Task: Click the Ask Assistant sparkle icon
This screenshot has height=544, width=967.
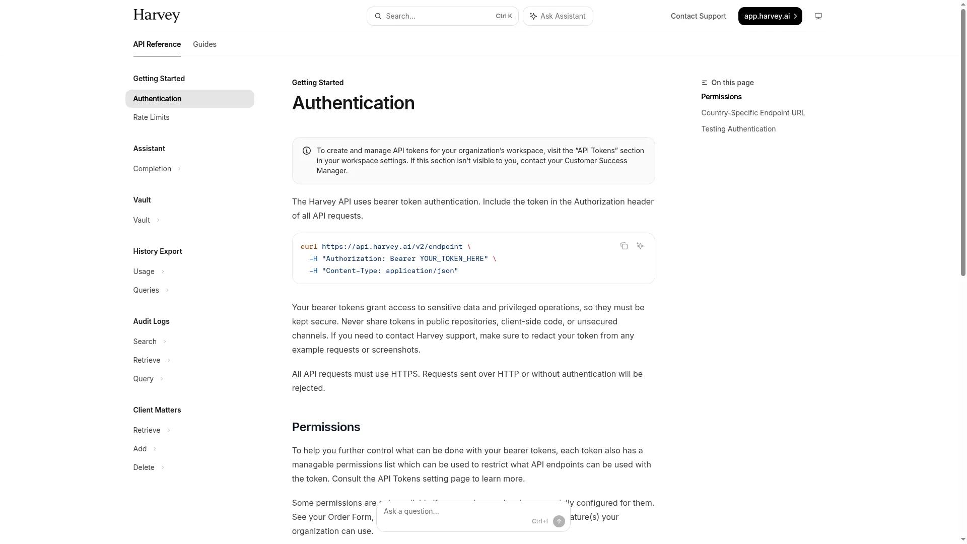Action: click(x=533, y=16)
